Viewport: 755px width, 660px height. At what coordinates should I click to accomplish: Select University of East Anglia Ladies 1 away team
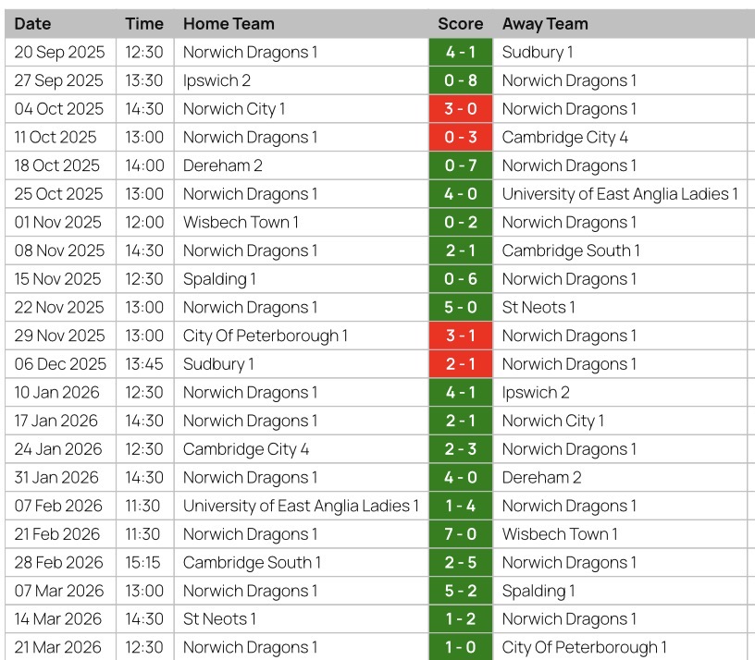click(620, 194)
